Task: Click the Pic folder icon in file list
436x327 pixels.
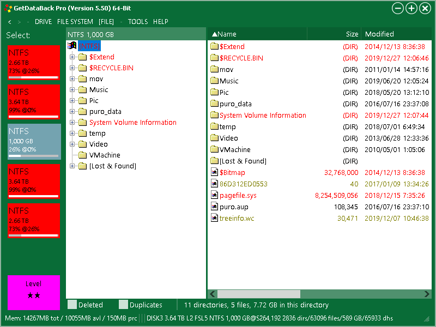Action: pyautogui.click(x=214, y=92)
